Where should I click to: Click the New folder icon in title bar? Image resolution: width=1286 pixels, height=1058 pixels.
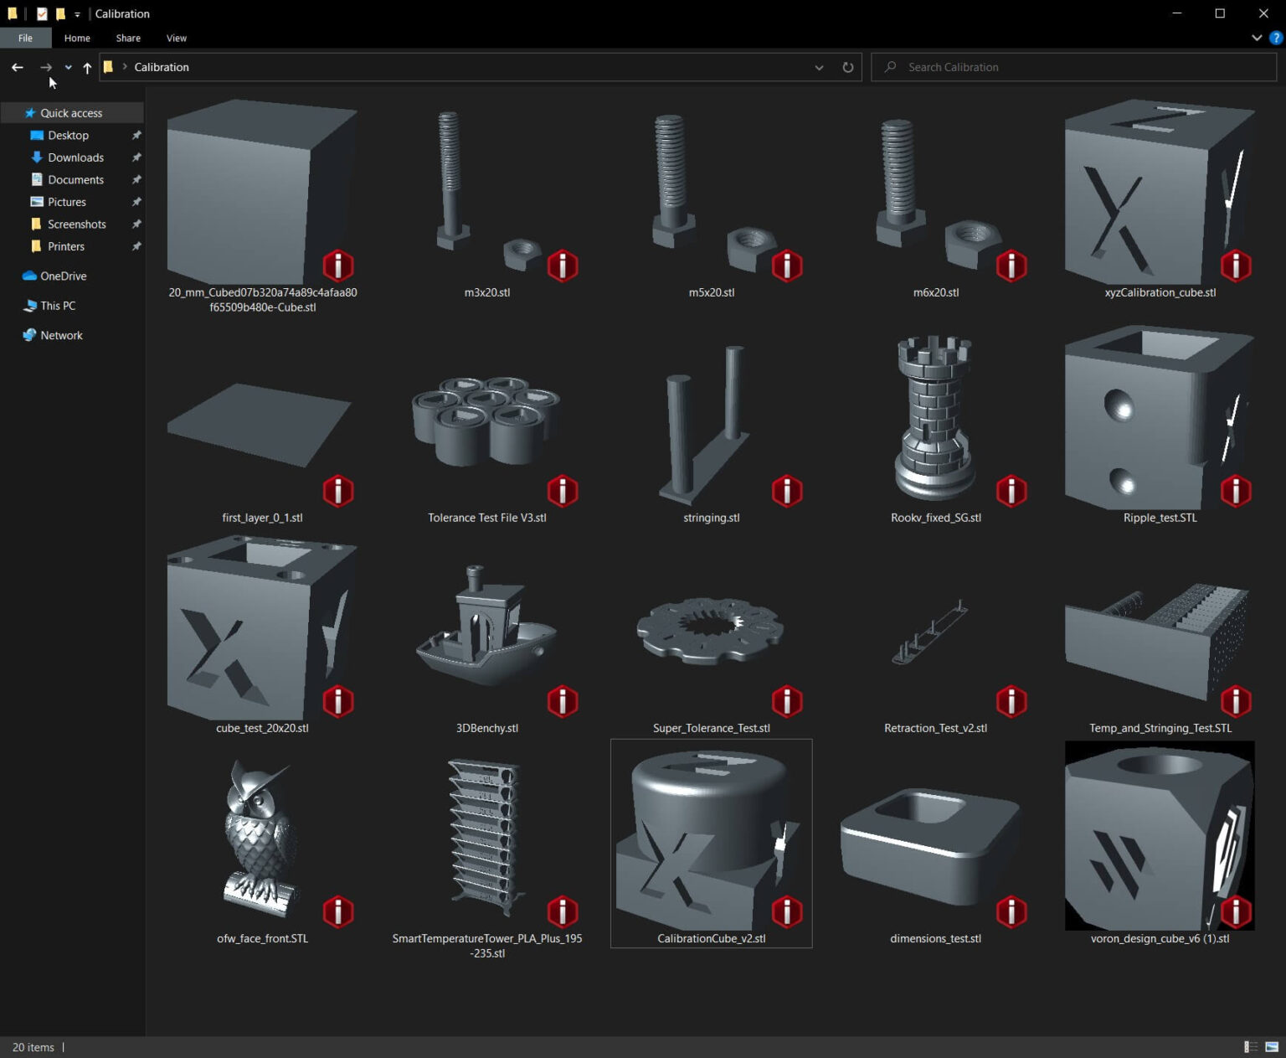60,13
